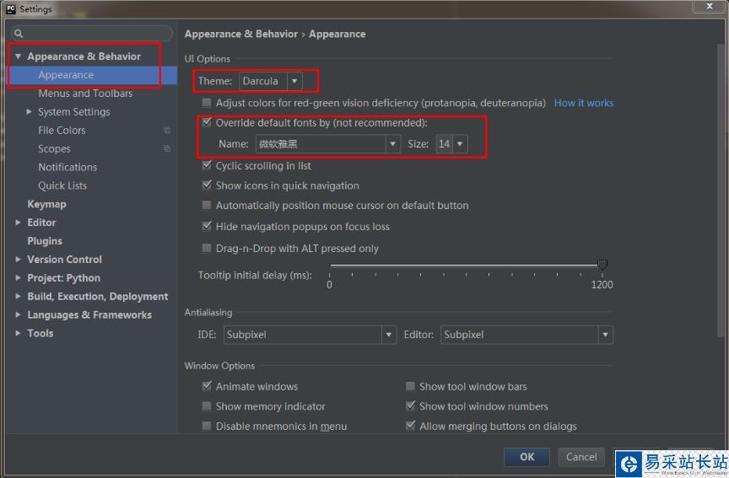Open the How it works link
The image size is (729, 478).
pyautogui.click(x=583, y=103)
